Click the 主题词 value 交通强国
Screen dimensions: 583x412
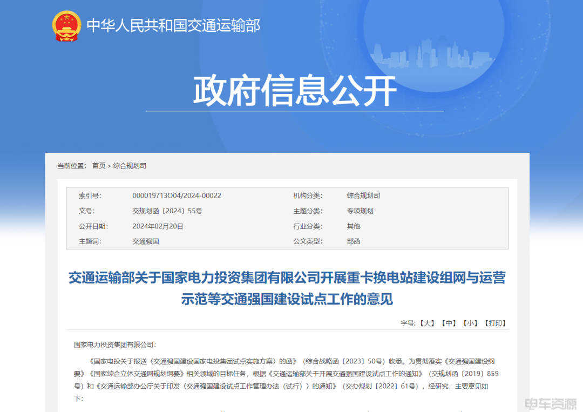pyautogui.click(x=145, y=241)
